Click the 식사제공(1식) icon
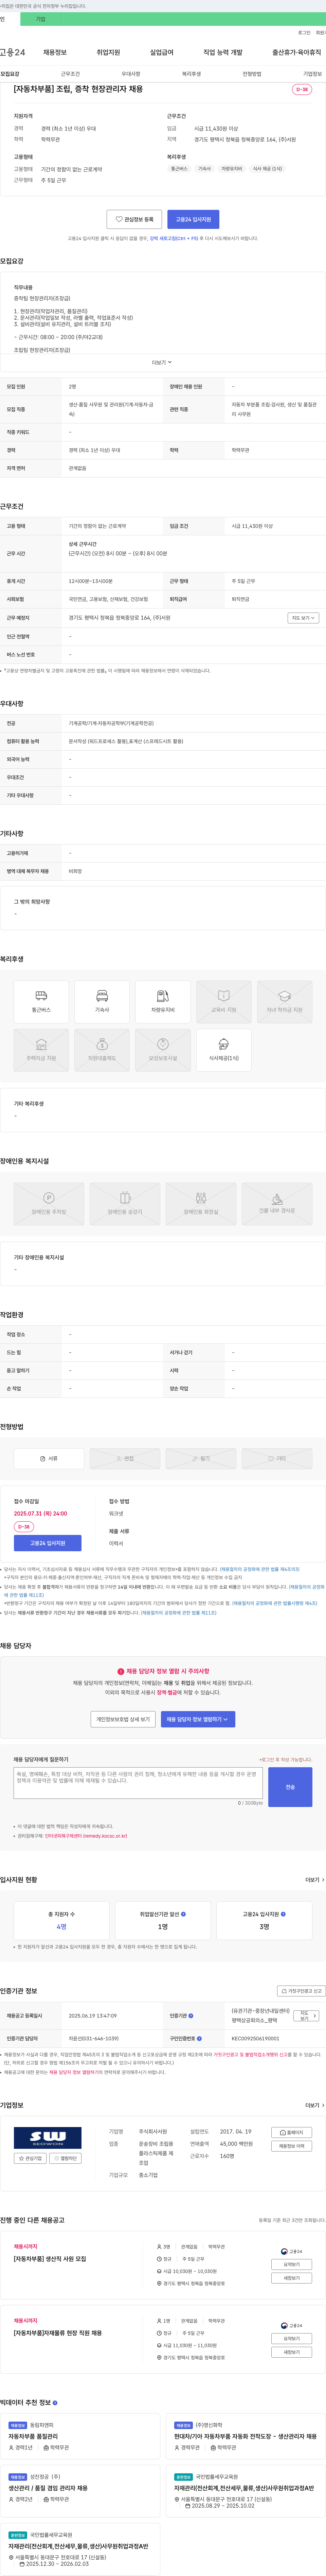The width and height of the screenshot is (326, 2576). click(x=223, y=1050)
